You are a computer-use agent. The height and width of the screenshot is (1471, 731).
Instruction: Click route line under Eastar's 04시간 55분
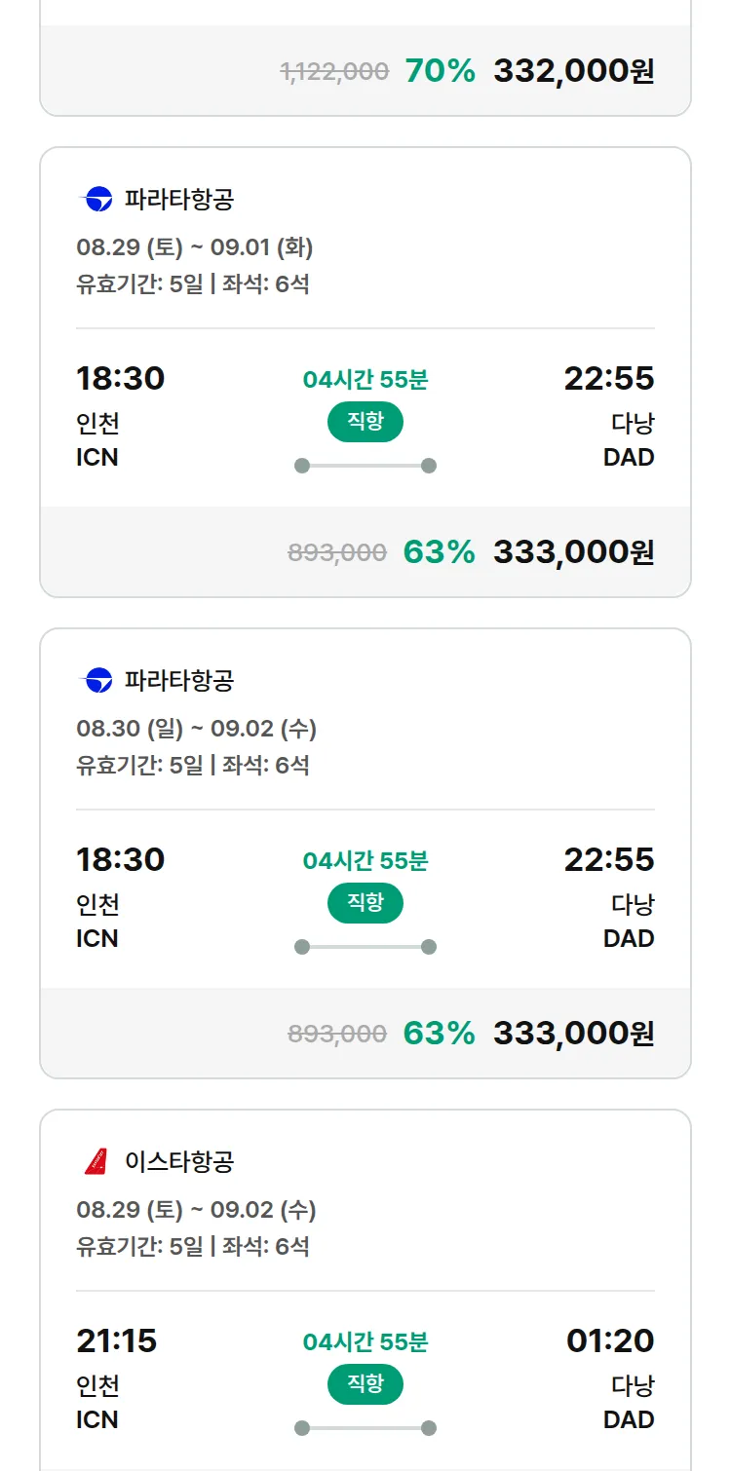pyautogui.click(x=365, y=1428)
